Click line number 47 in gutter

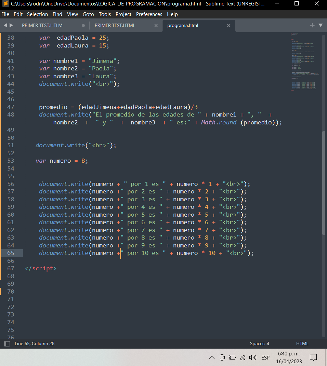pos(11,107)
